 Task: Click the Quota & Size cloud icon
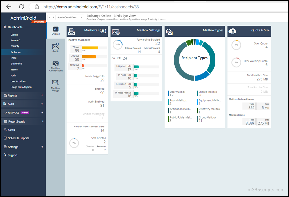point(232,31)
